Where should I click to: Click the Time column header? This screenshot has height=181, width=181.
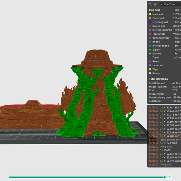176,10
